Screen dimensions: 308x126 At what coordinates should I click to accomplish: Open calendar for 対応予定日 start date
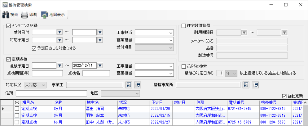click(59, 40)
